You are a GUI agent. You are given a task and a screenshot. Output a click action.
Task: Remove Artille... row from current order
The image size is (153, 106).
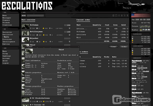coord(127,29)
